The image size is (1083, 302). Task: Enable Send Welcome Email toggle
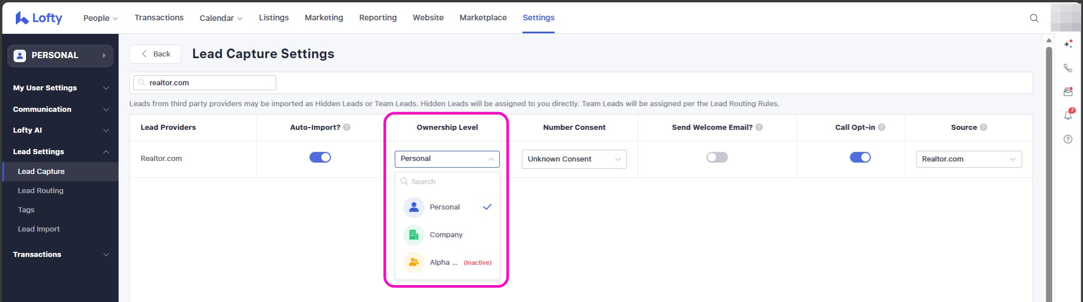pyautogui.click(x=717, y=157)
